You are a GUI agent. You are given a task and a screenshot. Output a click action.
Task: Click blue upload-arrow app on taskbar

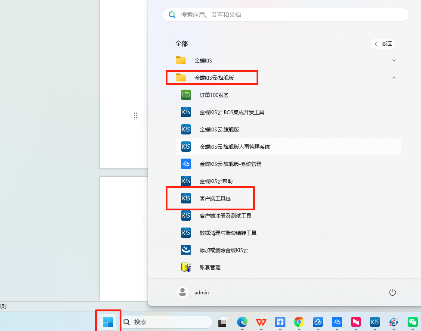(x=280, y=322)
